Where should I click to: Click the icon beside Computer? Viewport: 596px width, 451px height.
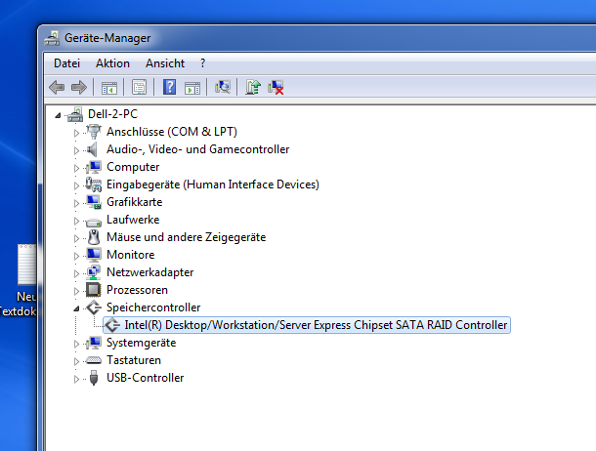[x=94, y=167]
